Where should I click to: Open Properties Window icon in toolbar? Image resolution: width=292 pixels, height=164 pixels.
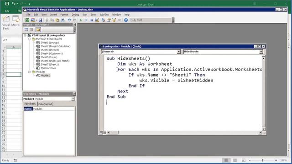point(109,20)
